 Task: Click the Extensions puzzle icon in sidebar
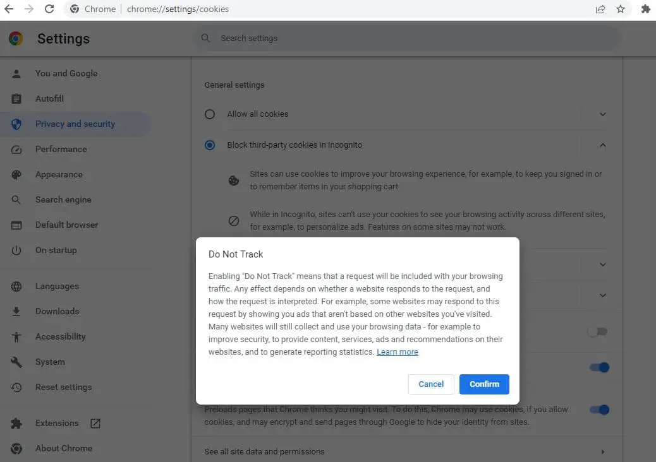pos(16,423)
